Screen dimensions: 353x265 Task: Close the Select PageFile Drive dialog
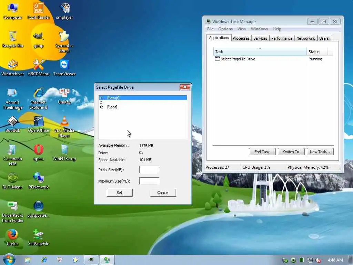[185, 87]
